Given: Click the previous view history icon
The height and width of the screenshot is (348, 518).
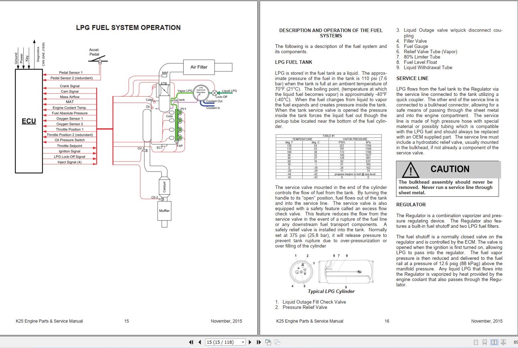Looking at the screenshot, I should click(269, 342).
